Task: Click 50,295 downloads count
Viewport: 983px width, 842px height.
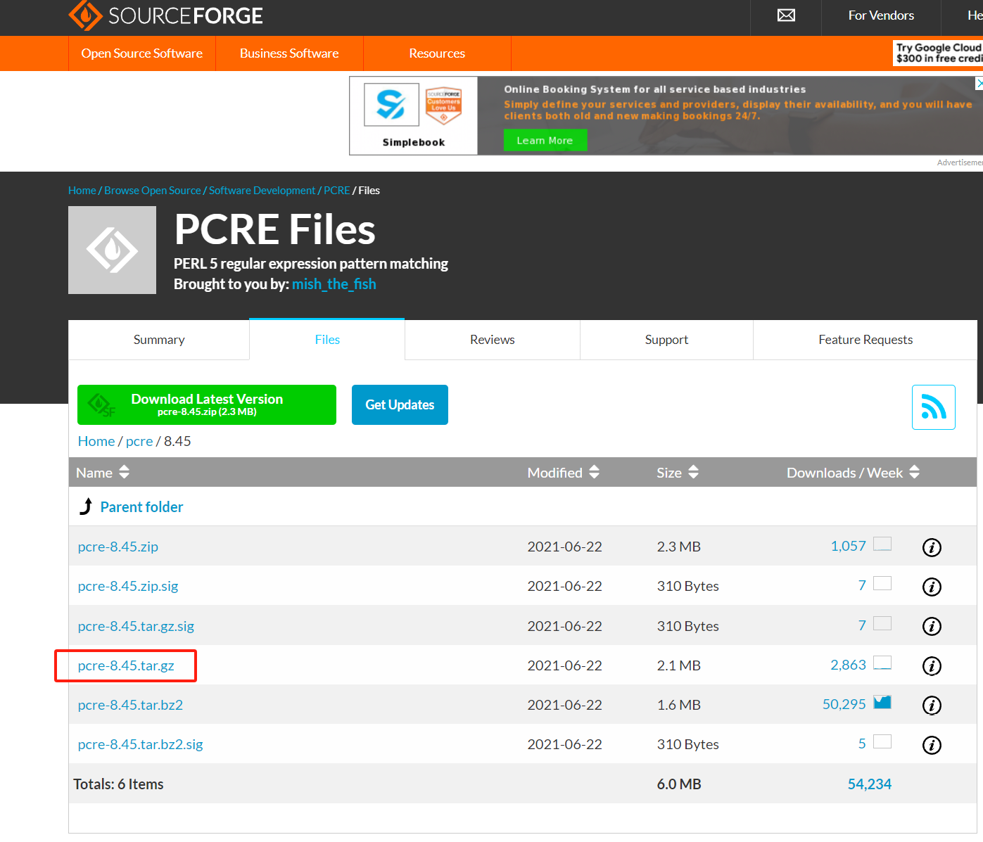Action: 844,705
